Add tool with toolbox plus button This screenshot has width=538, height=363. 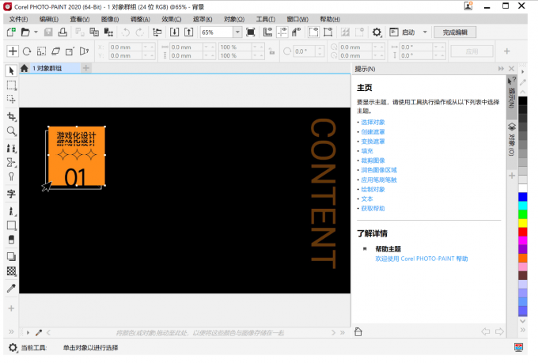(11, 308)
